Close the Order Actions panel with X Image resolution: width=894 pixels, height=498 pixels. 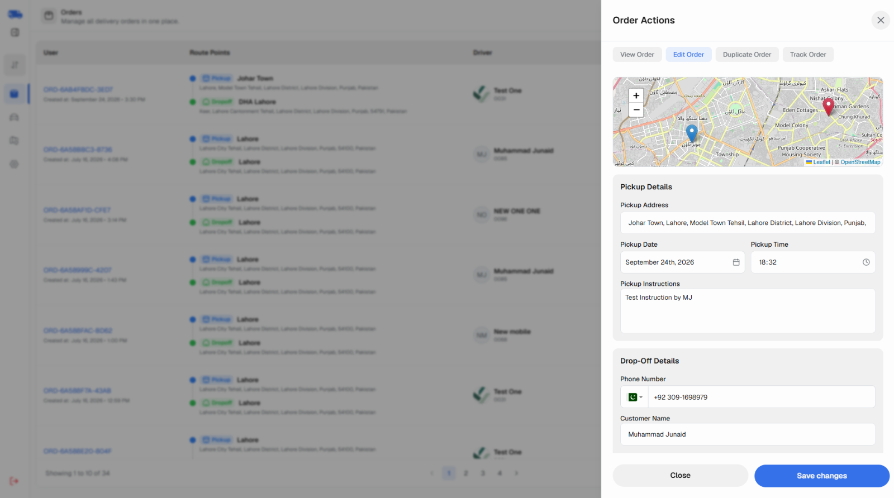pos(881,20)
